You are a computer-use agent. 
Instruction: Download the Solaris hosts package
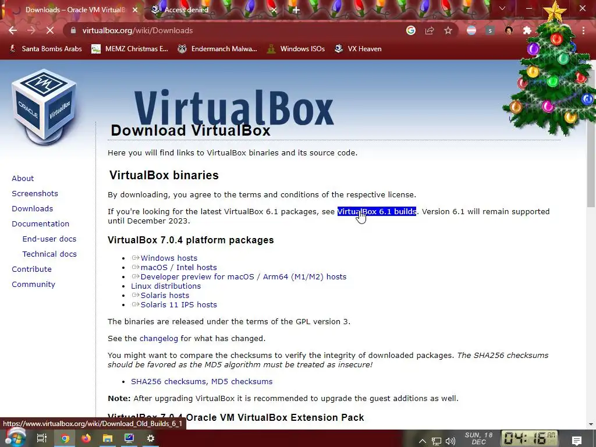(165, 295)
